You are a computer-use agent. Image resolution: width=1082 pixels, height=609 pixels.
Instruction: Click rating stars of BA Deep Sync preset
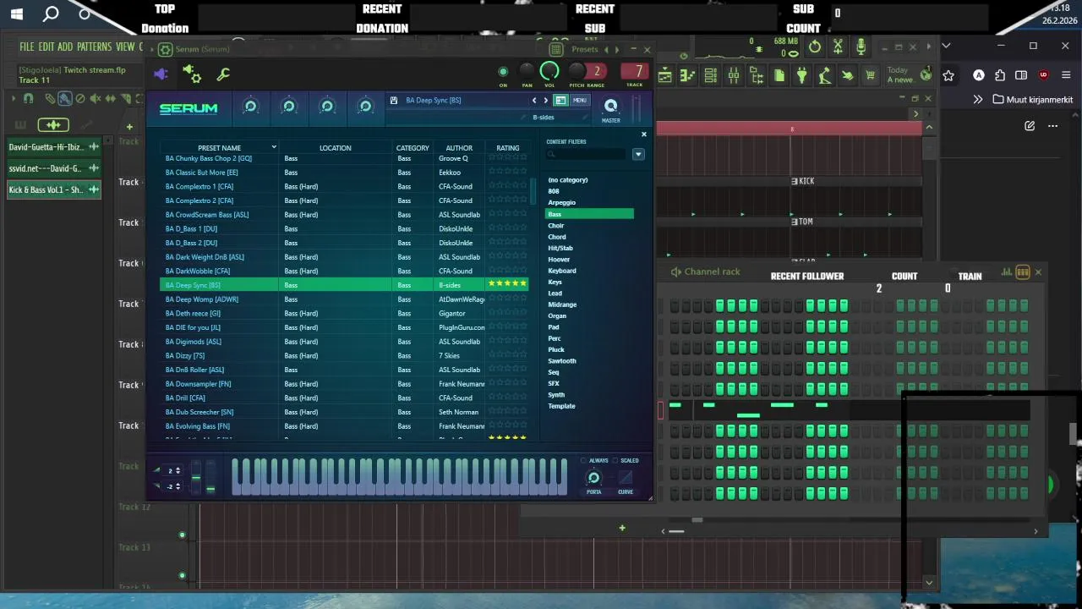(x=507, y=284)
